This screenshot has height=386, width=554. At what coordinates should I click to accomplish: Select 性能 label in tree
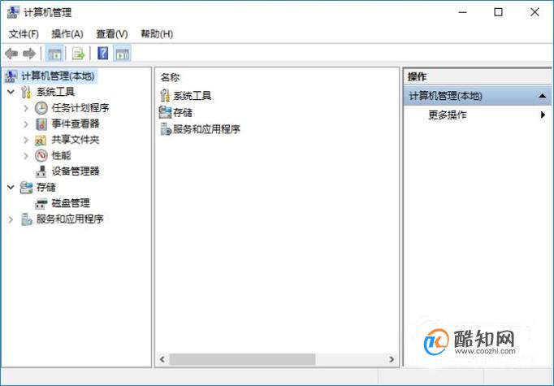(x=61, y=155)
